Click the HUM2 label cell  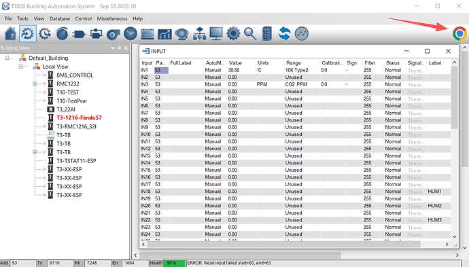click(438, 206)
